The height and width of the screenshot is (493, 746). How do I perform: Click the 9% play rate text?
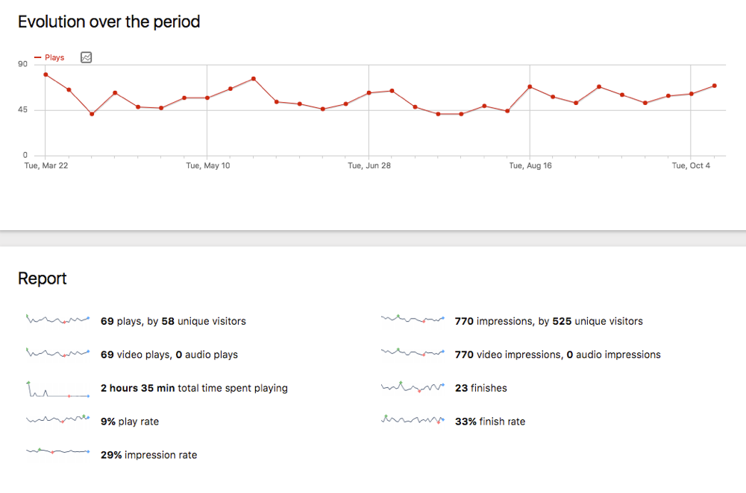[129, 422]
